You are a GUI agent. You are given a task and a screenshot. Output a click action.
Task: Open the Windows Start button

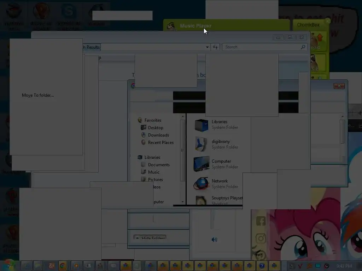(8, 265)
